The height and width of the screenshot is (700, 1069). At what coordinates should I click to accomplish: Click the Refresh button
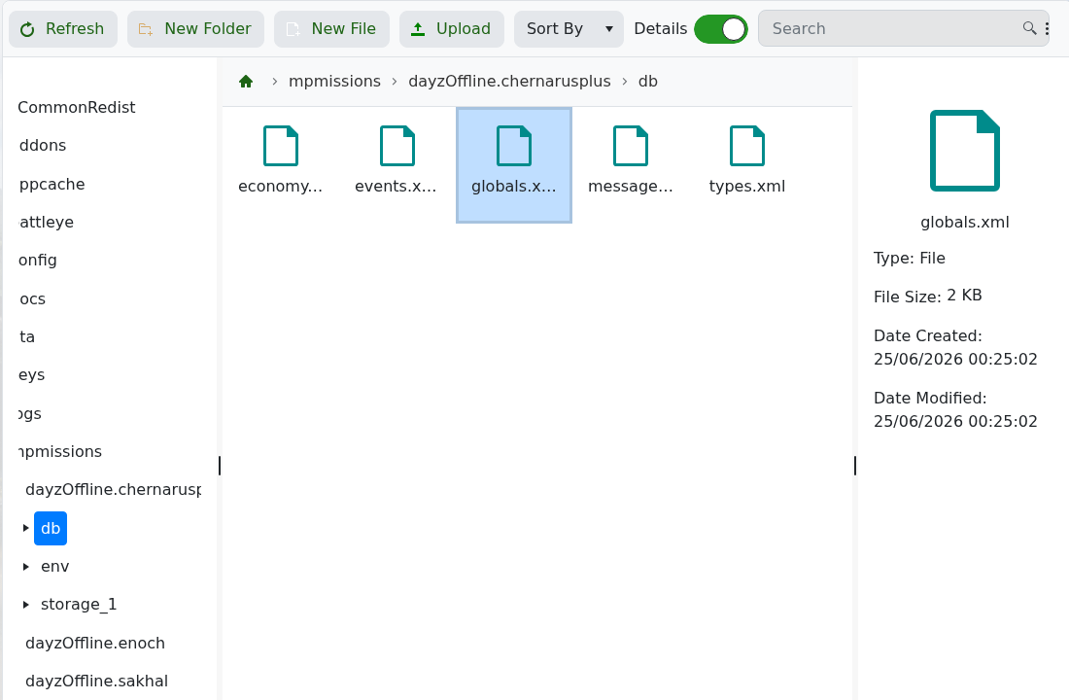click(63, 28)
